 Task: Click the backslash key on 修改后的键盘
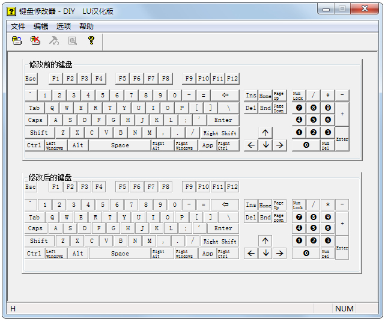coord(229,217)
